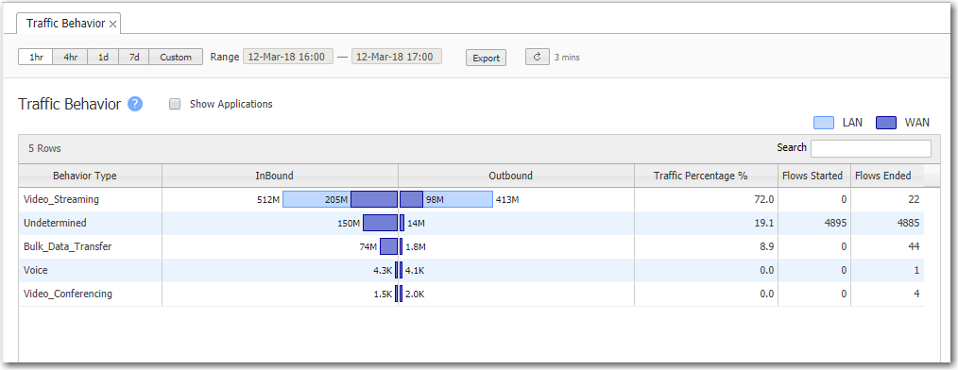Screen dimensions: 958x370
Task: Sort by Behavior Type column header
Action: point(91,176)
